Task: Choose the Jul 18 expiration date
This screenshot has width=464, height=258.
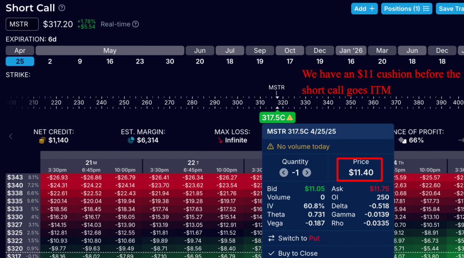Action: pos(230,62)
